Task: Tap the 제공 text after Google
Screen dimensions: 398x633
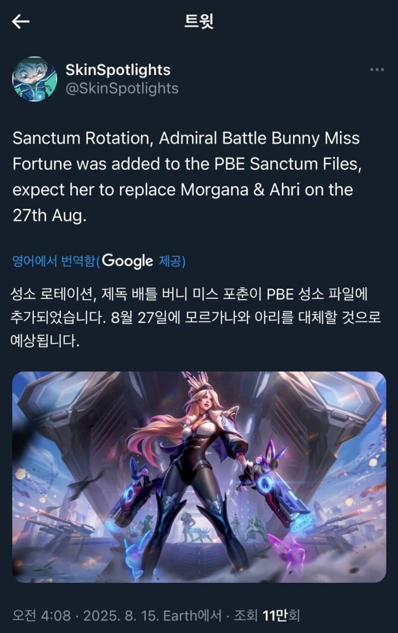Action: (170, 261)
